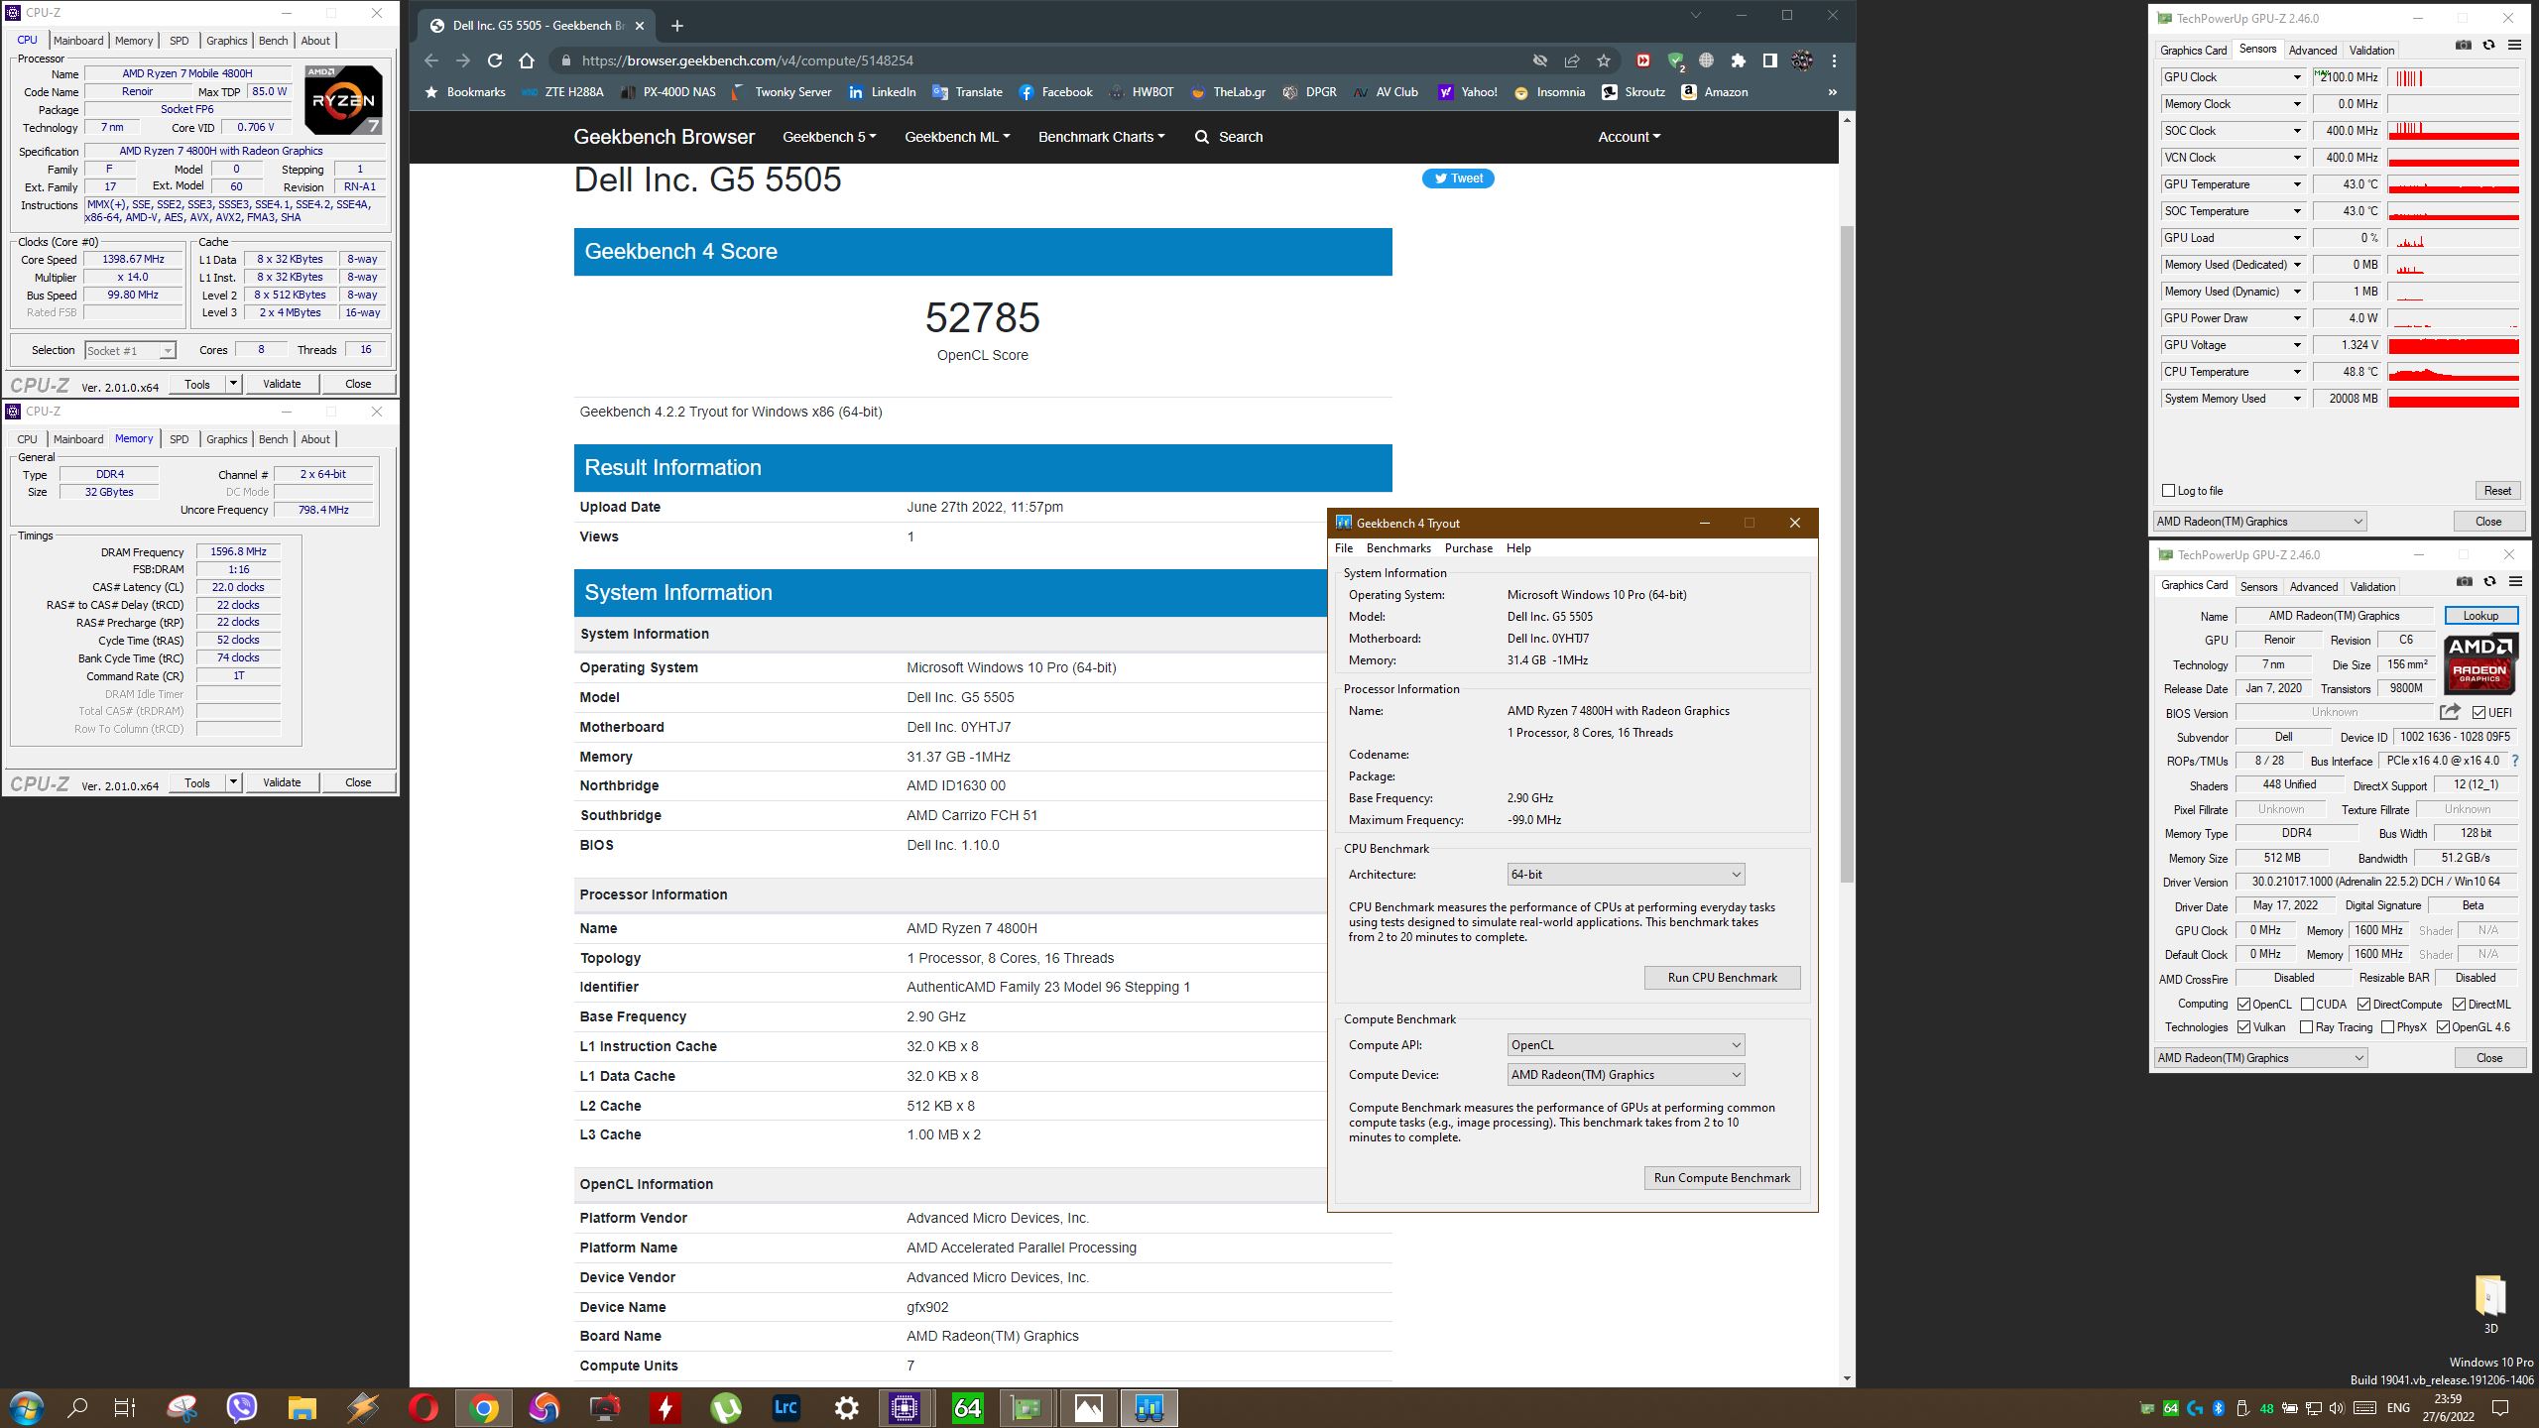Click Run CPU Benchmark button
This screenshot has height=1428, width=2539.
pos(1722,978)
